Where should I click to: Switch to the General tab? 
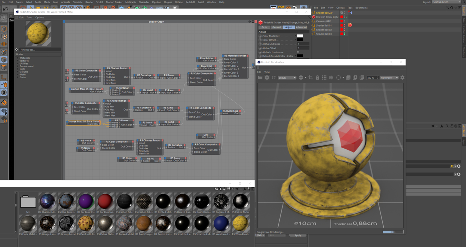(277, 27)
